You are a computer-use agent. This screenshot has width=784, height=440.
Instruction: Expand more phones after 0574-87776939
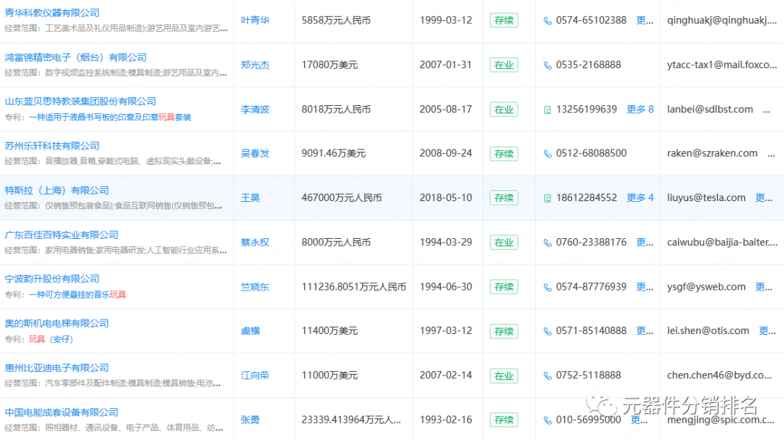(645, 287)
